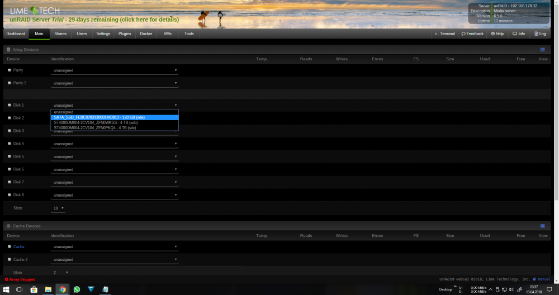This screenshot has width=559, height=295.
Task: Select ST4000DM004 ZFN0WKGS 4 TB (sdb) option
Action: click(x=115, y=122)
